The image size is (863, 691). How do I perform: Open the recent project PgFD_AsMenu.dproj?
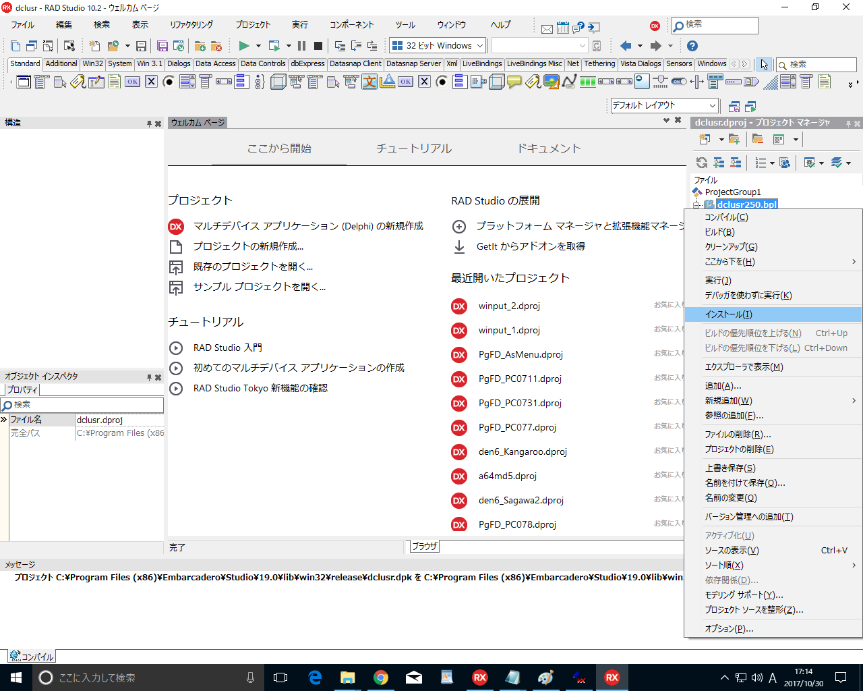click(x=520, y=354)
